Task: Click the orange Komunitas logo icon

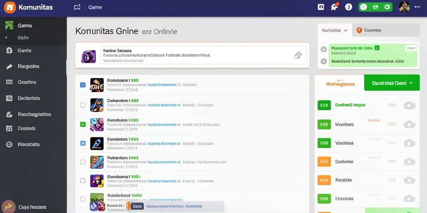Action: click(x=10, y=7)
